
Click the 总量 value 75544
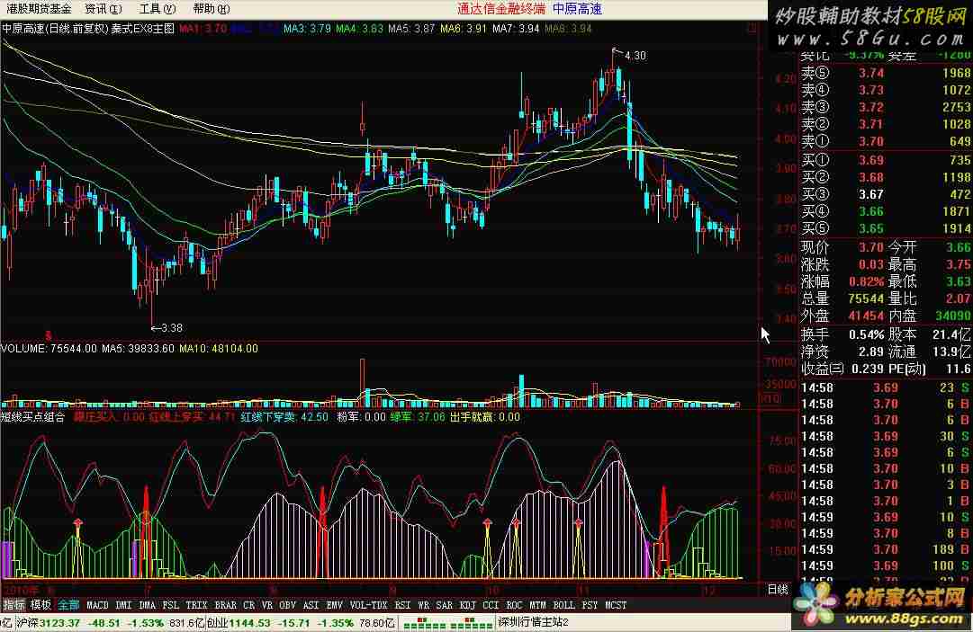coord(866,298)
